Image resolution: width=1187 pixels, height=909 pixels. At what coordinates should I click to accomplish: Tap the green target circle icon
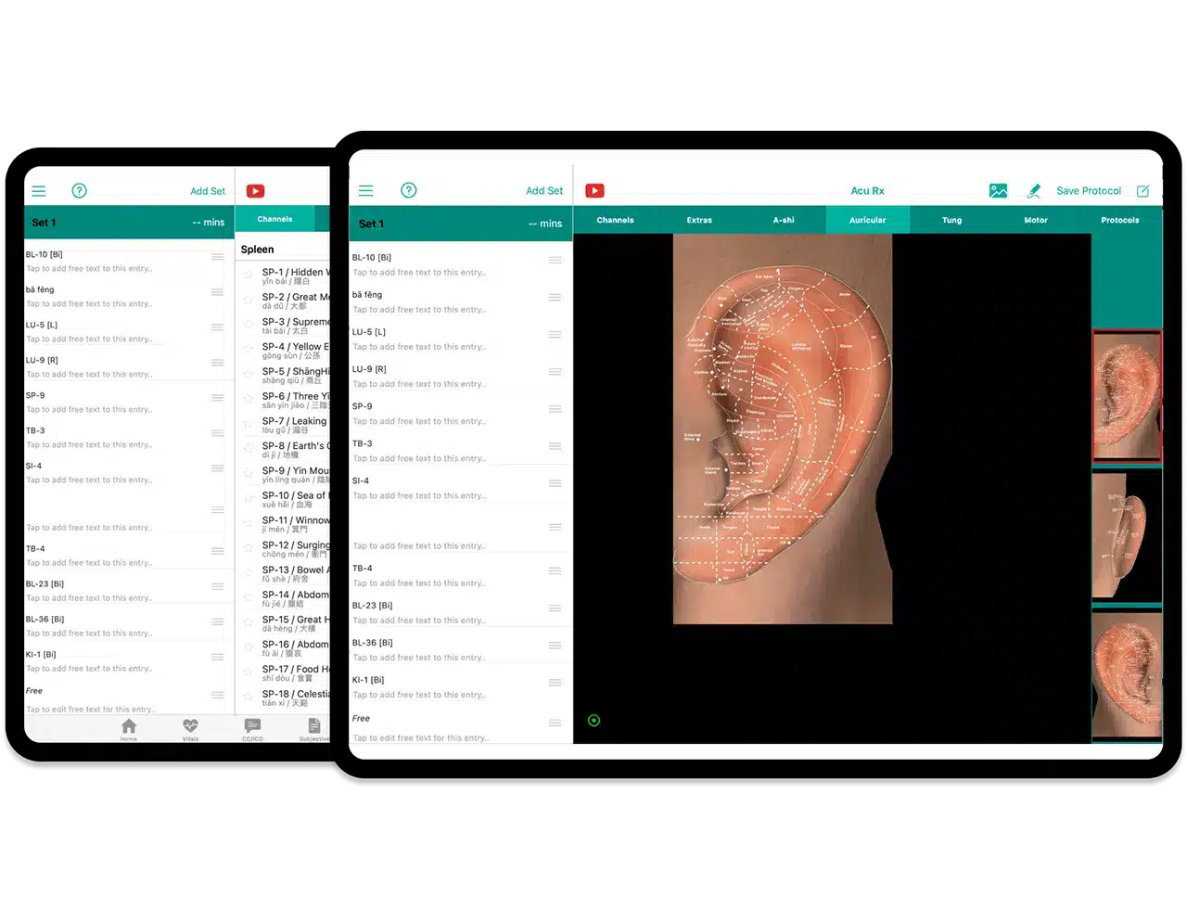click(x=593, y=720)
